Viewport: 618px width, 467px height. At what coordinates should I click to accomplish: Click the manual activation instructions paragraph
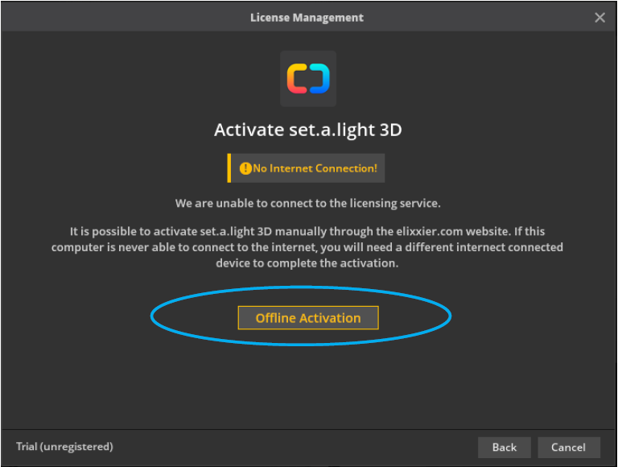tap(307, 246)
